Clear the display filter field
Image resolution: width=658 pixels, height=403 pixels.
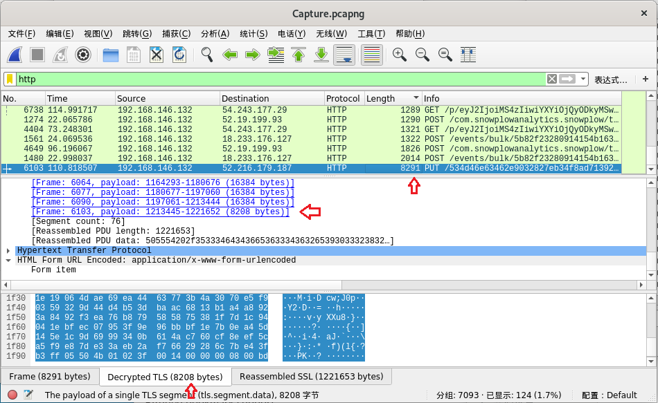coord(552,79)
